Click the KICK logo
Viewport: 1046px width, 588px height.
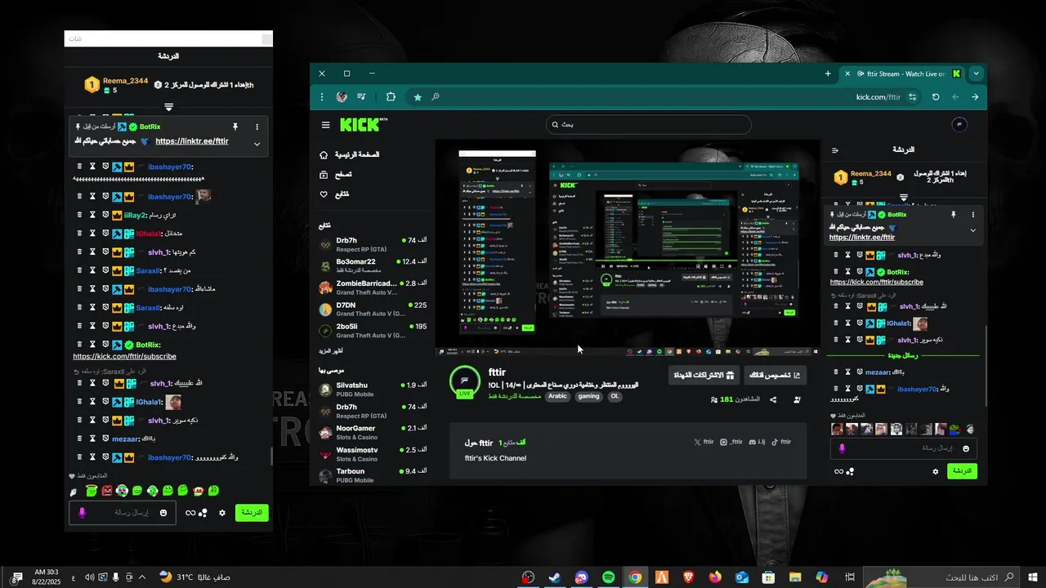coord(361,125)
